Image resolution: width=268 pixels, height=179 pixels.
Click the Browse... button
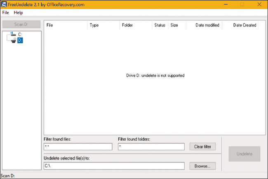[202, 166]
